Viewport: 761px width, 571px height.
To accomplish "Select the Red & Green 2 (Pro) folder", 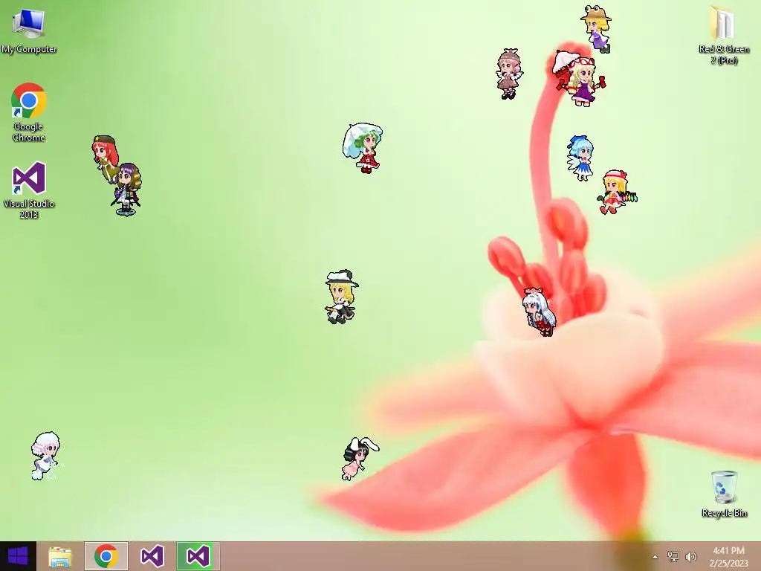I will [724, 36].
